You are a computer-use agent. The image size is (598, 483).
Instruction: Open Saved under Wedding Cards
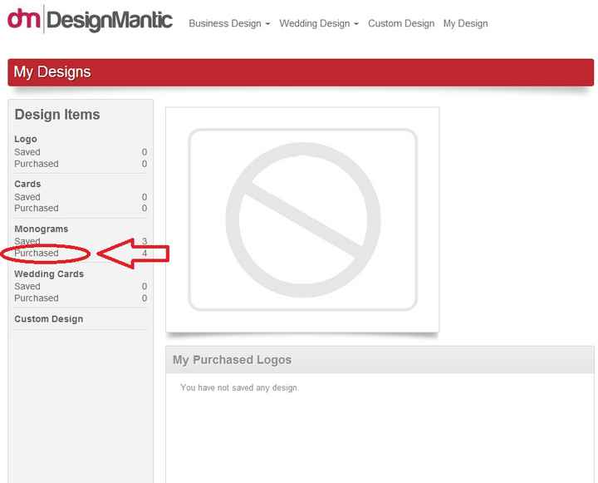point(27,286)
